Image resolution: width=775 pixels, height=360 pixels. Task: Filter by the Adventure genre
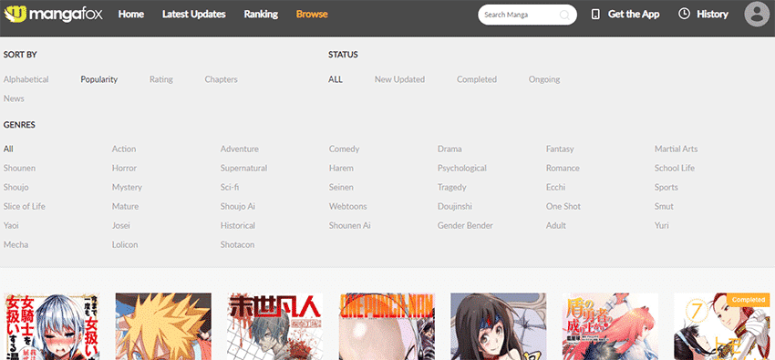point(239,149)
